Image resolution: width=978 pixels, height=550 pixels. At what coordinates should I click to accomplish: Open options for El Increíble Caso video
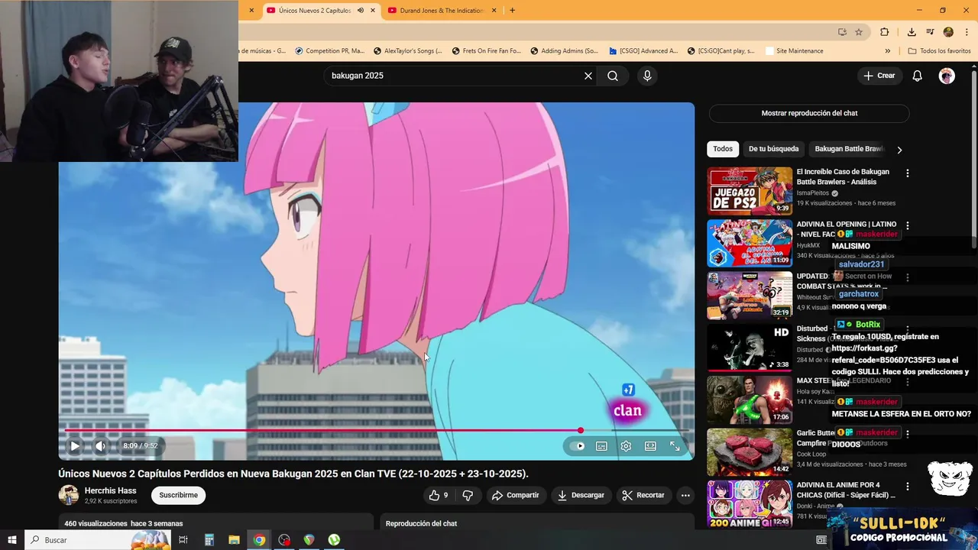[x=908, y=173]
